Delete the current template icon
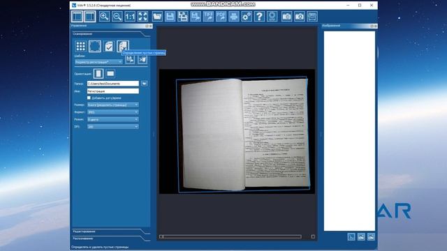The width and height of the screenshot is (447, 251). pyautogui.click(x=142, y=59)
